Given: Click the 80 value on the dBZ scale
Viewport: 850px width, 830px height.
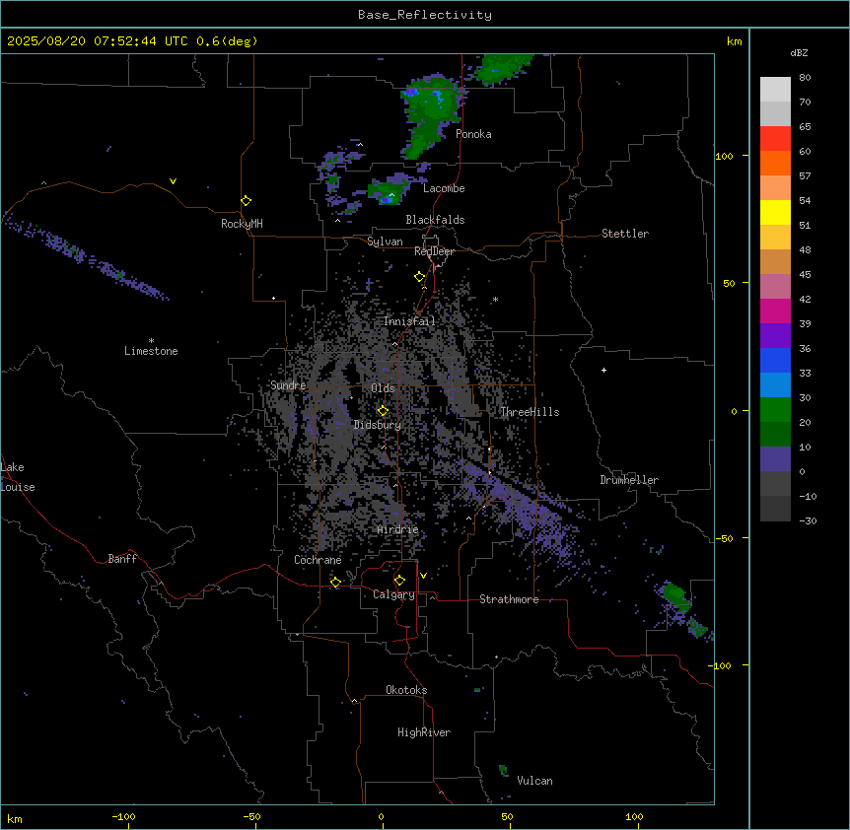Looking at the screenshot, I should coord(805,78).
